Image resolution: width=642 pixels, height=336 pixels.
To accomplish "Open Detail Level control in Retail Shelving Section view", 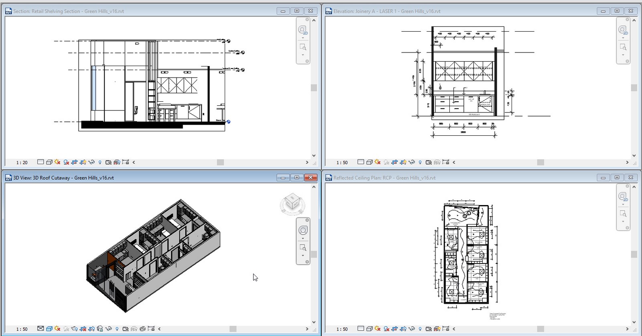I will (41, 162).
